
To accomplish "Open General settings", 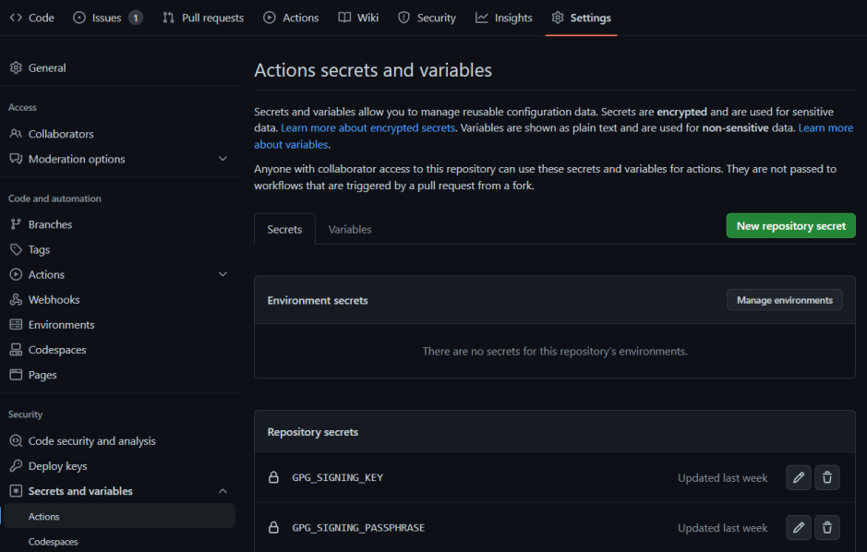I will point(44,67).
